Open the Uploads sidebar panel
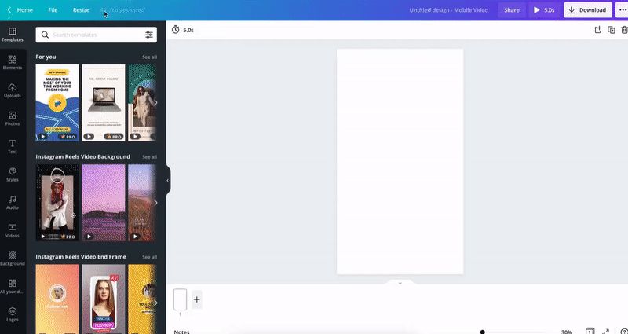This screenshot has height=334, width=628. click(13, 90)
